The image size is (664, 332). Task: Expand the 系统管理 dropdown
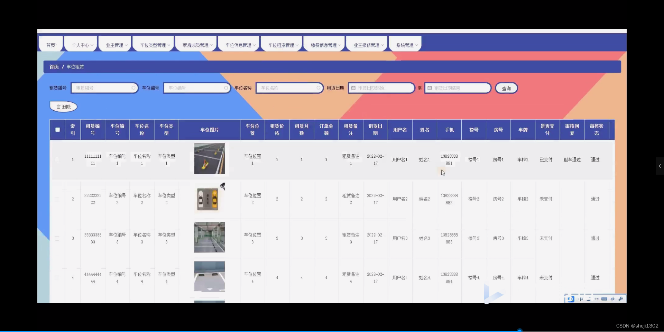pyautogui.click(x=405, y=45)
